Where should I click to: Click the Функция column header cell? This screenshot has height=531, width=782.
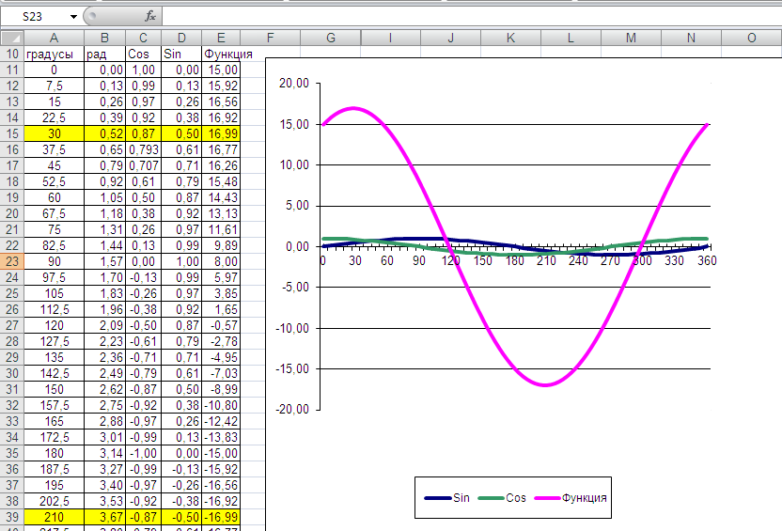(x=227, y=55)
